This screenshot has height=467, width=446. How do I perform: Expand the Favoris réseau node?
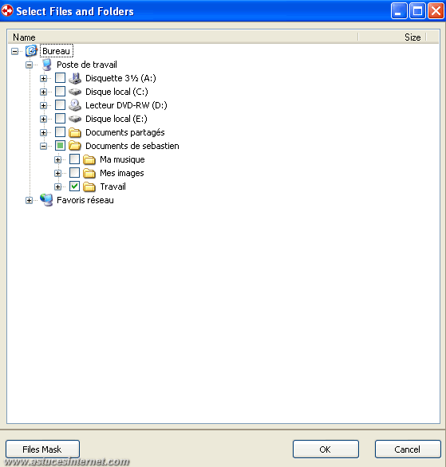(29, 201)
